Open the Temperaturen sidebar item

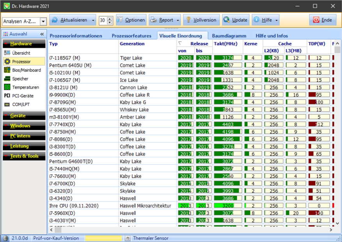click(x=25, y=87)
